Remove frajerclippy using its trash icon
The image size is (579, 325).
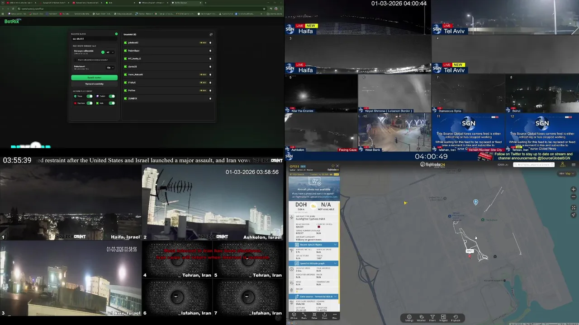click(x=210, y=51)
